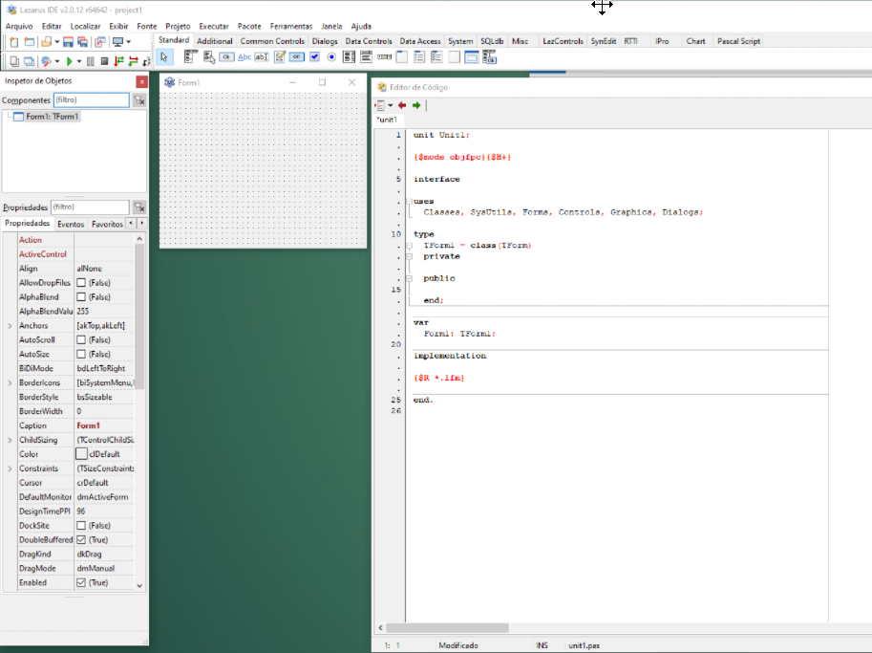
Task: Open the Projeto menu
Action: (178, 26)
